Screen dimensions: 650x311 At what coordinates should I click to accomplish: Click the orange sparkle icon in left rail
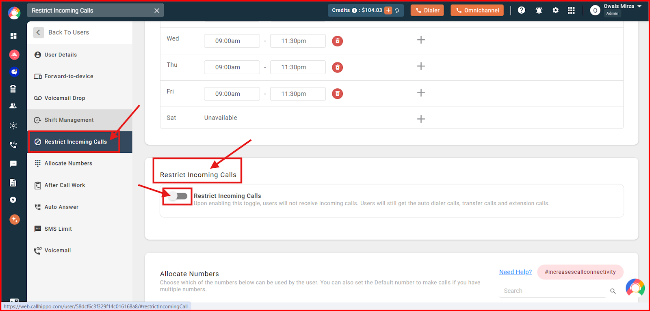14,219
